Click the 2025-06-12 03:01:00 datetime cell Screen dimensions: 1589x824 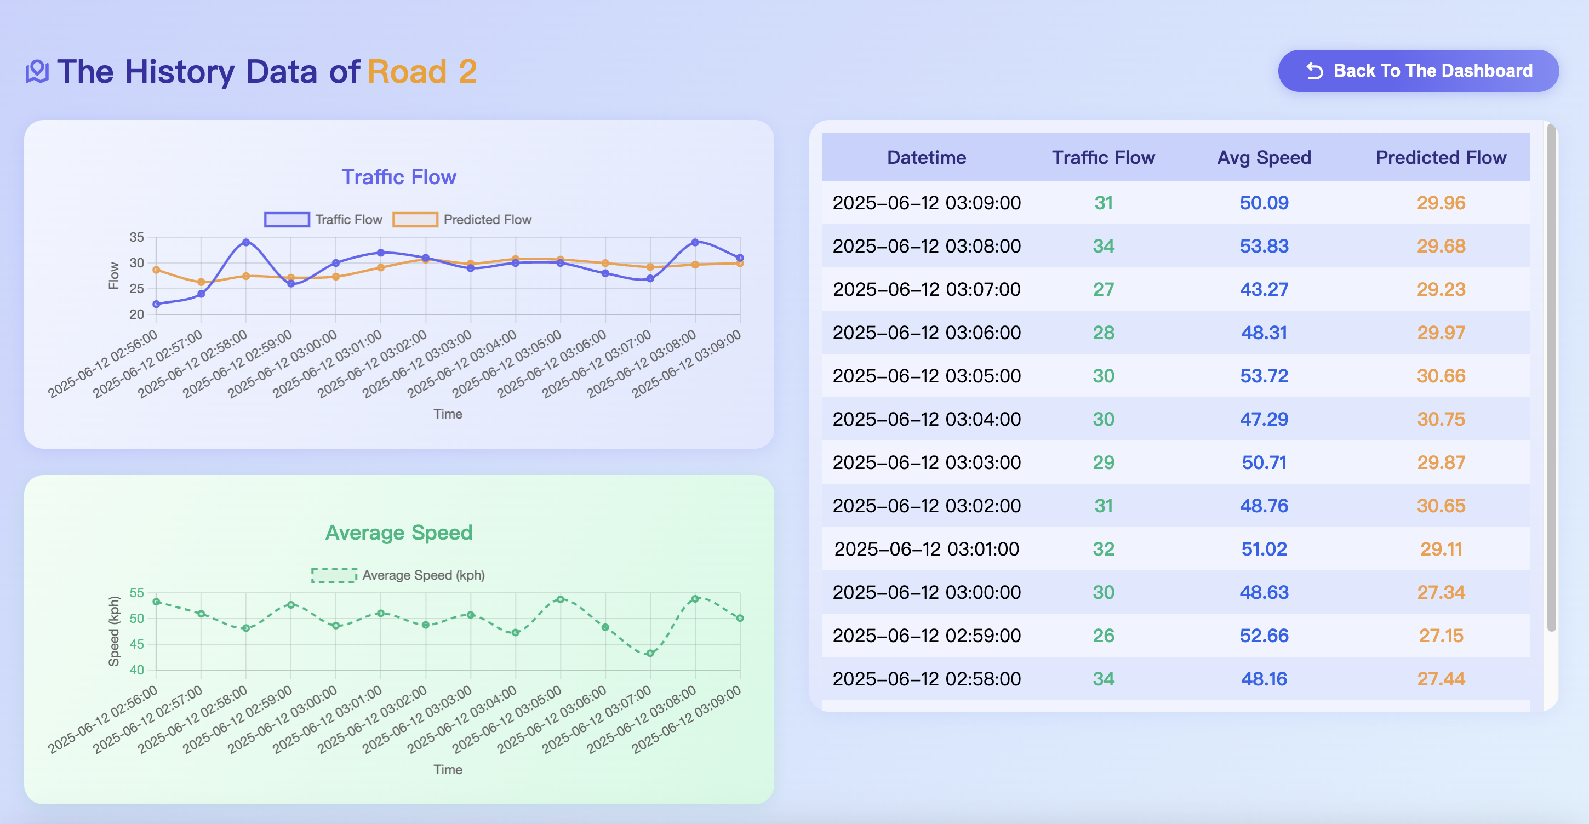click(927, 549)
